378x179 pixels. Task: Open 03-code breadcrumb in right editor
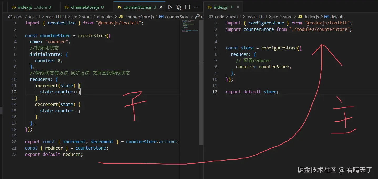(216, 16)
